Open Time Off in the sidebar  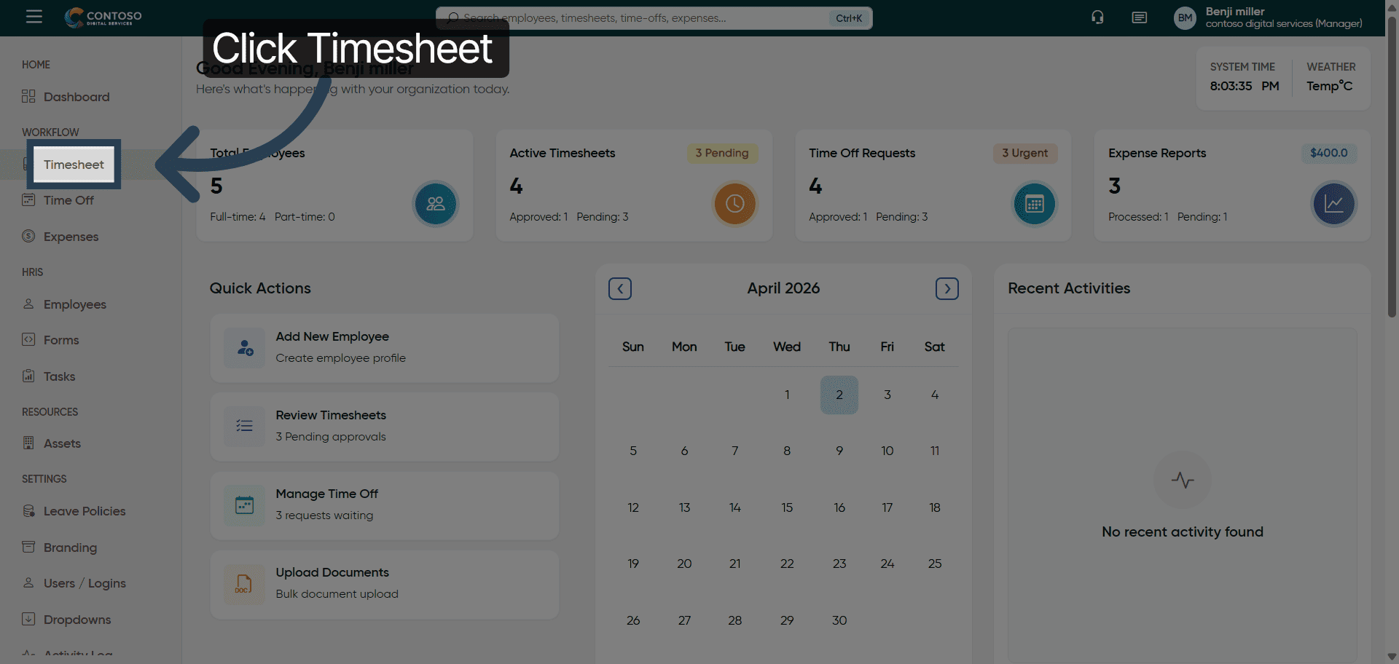68,200
